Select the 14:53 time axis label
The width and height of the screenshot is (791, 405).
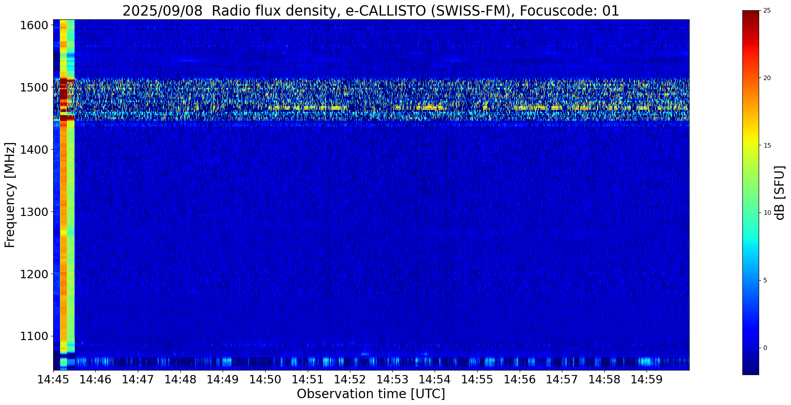pos(392,379)
